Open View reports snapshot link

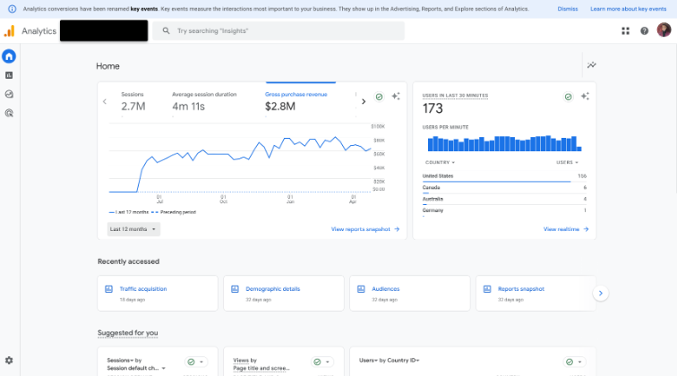point(365,229)
